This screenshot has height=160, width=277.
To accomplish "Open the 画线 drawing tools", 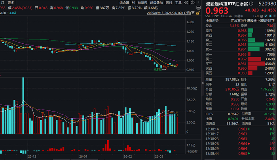I will (169, 3).
